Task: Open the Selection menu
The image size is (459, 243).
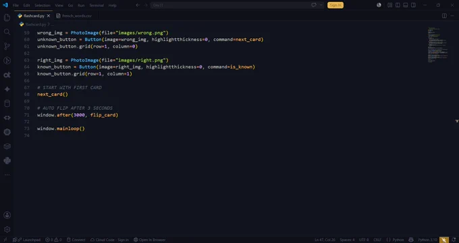Action: (43, 5)
